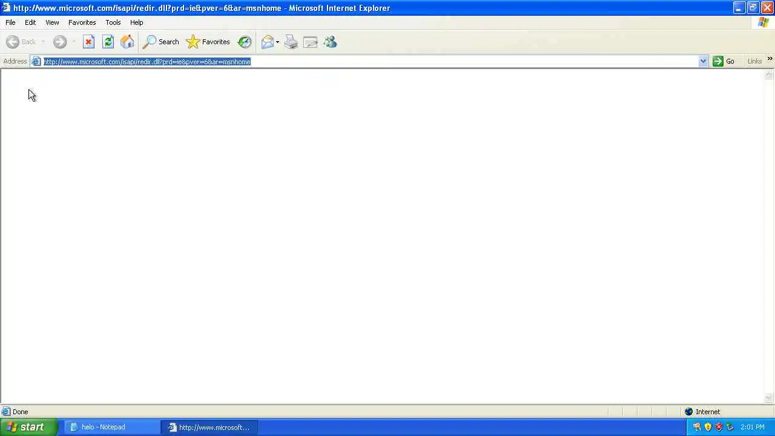
Task: Click the Back navigation arrow
Action: click(13, 42)
